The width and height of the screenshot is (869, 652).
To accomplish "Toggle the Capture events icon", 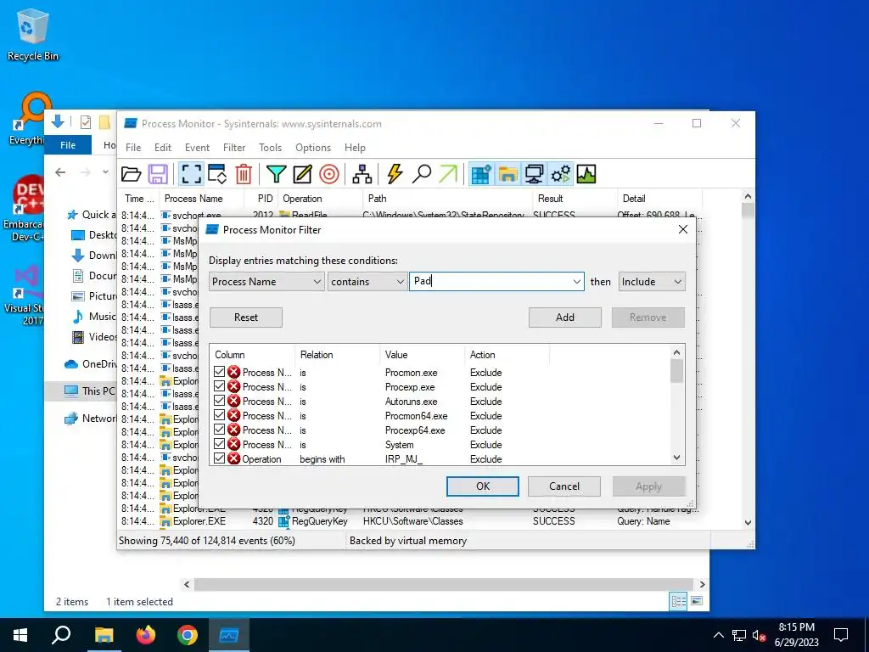I will [x=191, y=174].
